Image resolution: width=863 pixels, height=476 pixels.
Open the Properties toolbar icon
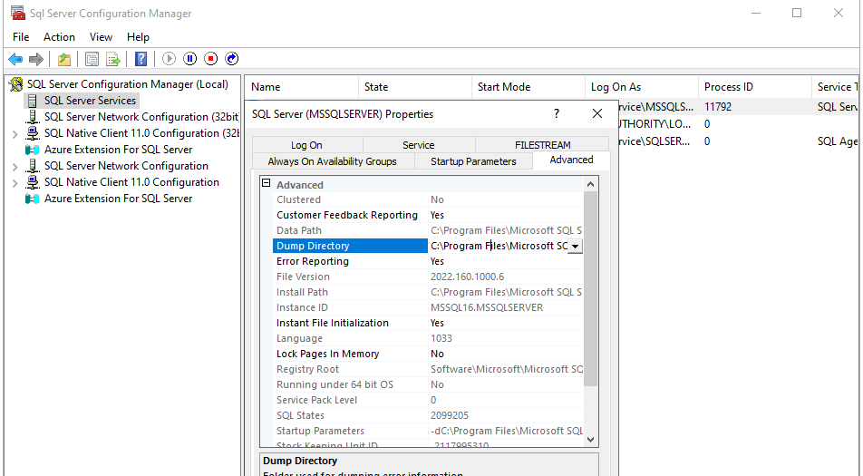92,59
